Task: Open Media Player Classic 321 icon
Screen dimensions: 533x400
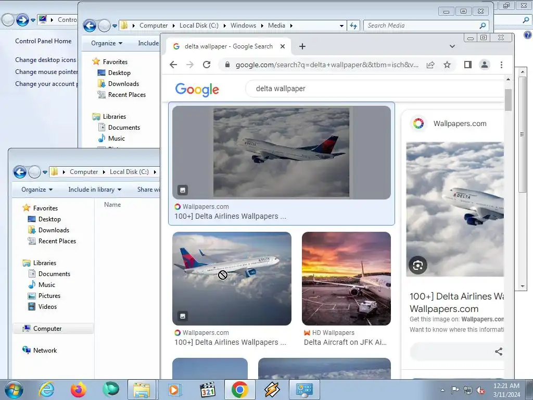Action: (x=208, y=390)
